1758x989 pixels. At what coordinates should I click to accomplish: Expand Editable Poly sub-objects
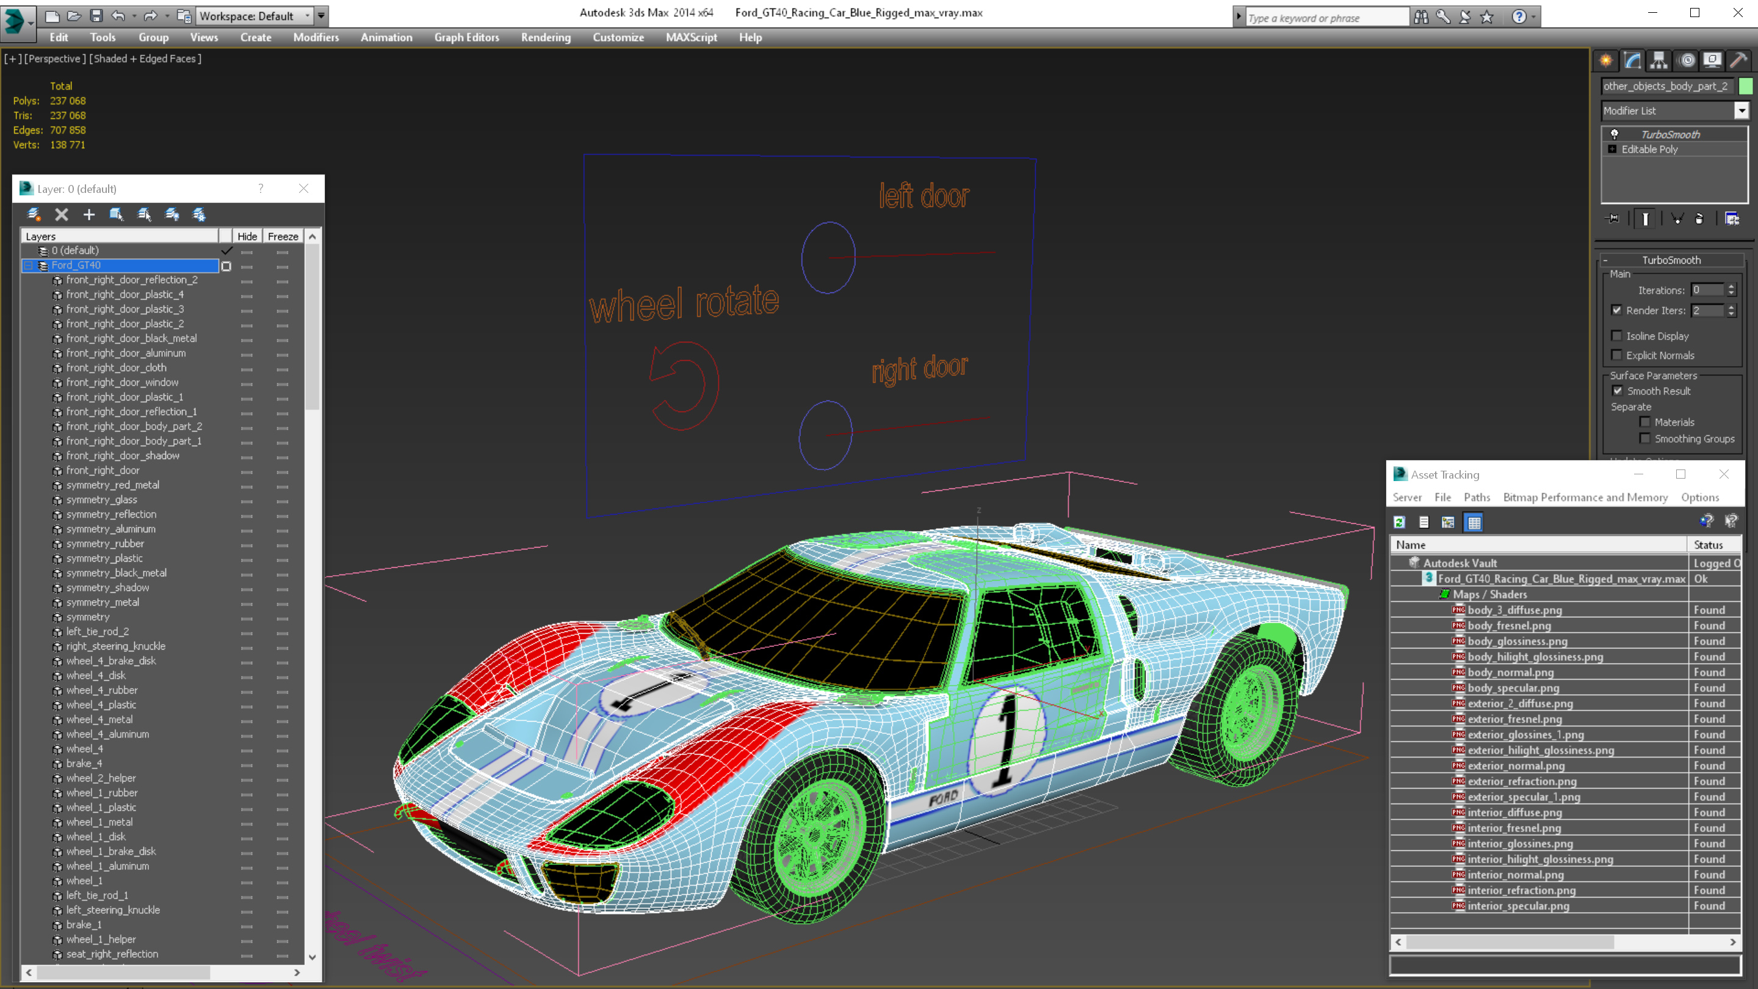click(1612, 149)
